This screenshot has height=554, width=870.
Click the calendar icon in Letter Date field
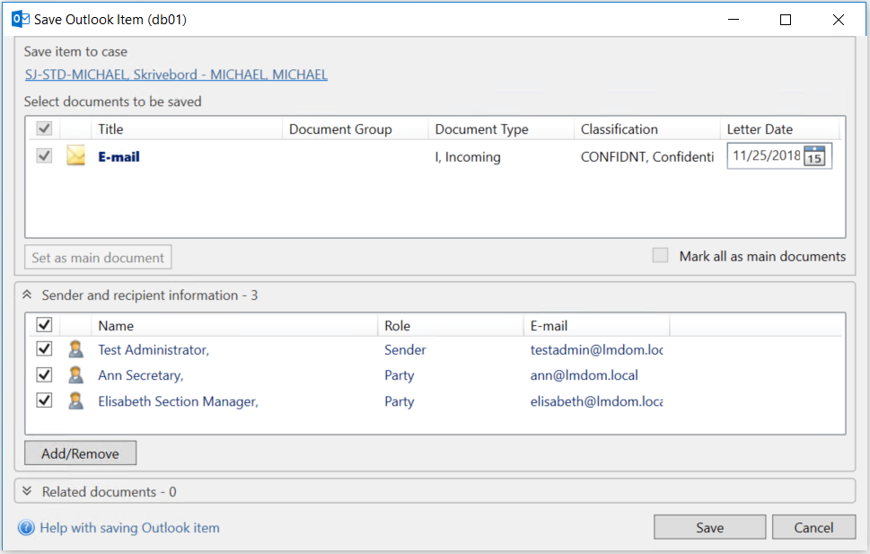point(814,156)
